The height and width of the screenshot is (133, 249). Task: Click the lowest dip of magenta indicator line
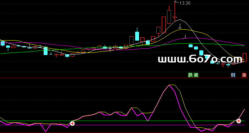pyautogui.click(x=46, y=132)
